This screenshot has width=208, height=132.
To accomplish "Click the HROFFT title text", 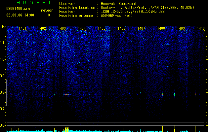I will click(34, 3).
